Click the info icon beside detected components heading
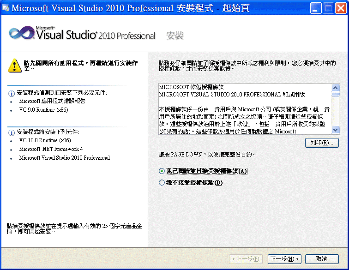 [x=12, y=94]
